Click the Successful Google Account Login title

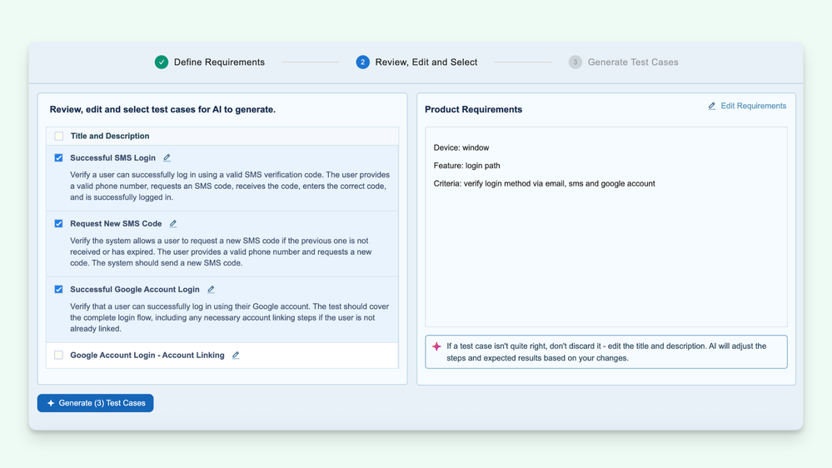135,289
